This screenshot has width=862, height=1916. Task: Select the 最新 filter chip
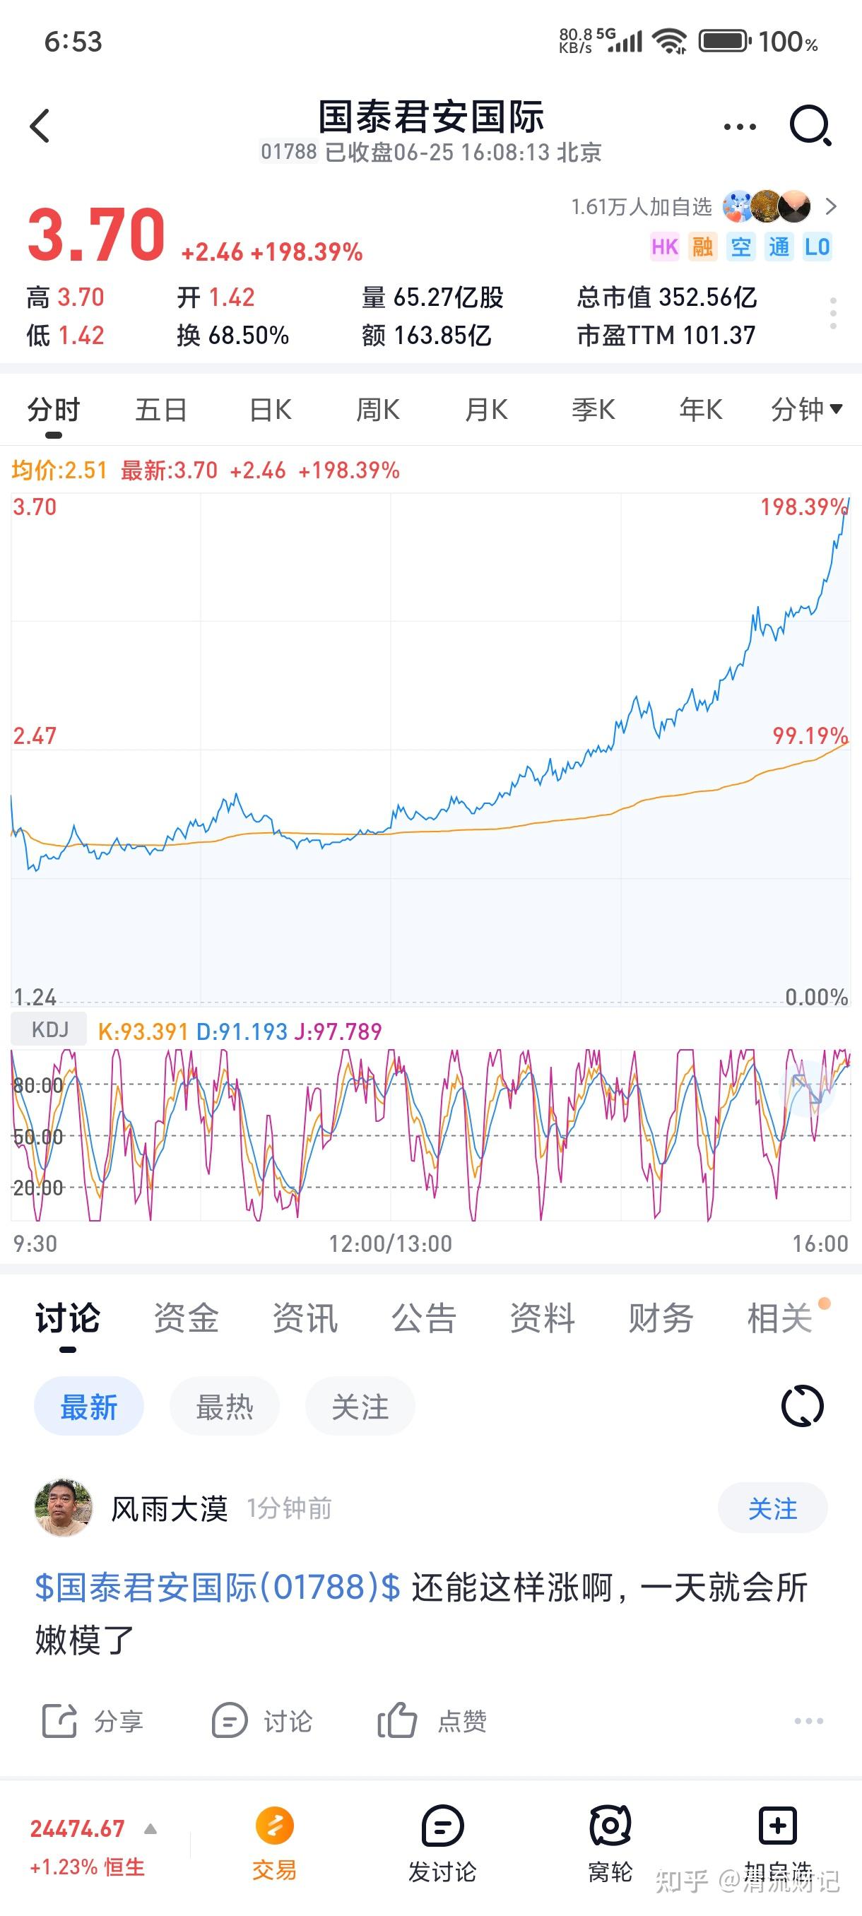pyautogui.click(x=88, y=1407)
